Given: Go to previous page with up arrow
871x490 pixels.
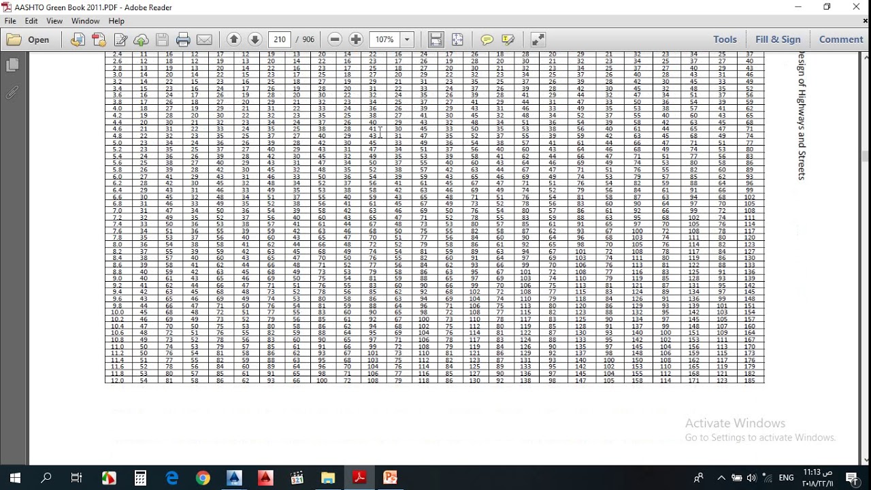Looking at the screenshot, I should tap(233, 39).
